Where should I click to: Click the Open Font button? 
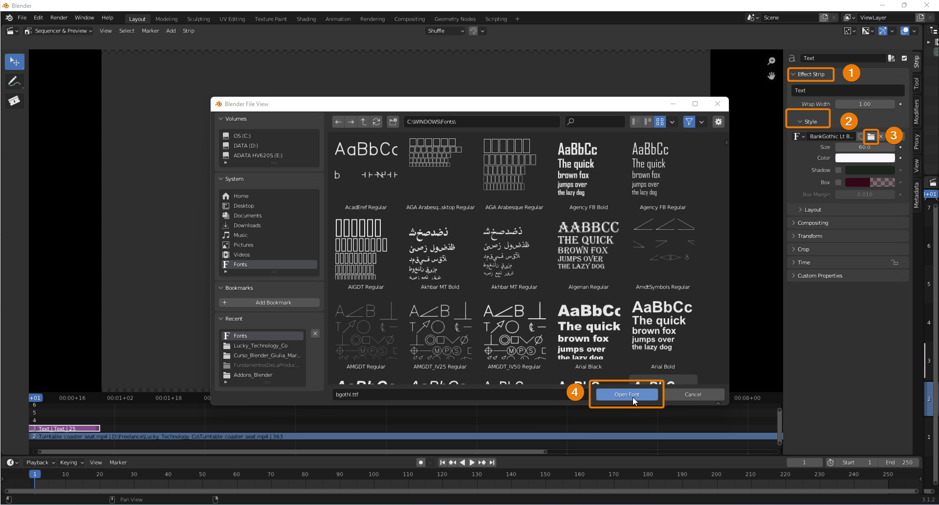coord(627,395)
